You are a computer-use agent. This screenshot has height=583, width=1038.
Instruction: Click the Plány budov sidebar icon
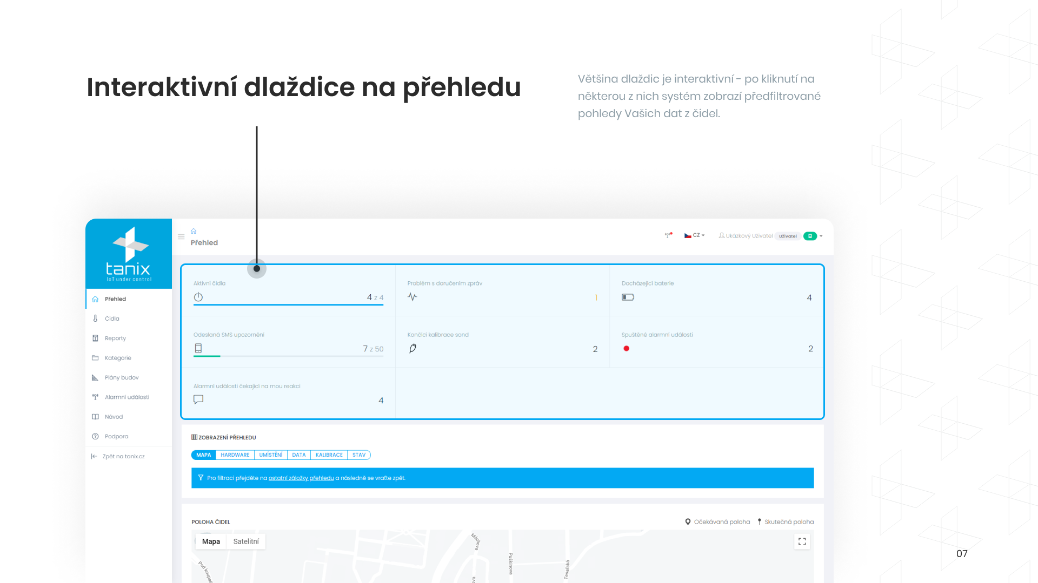tap(95, 377)
